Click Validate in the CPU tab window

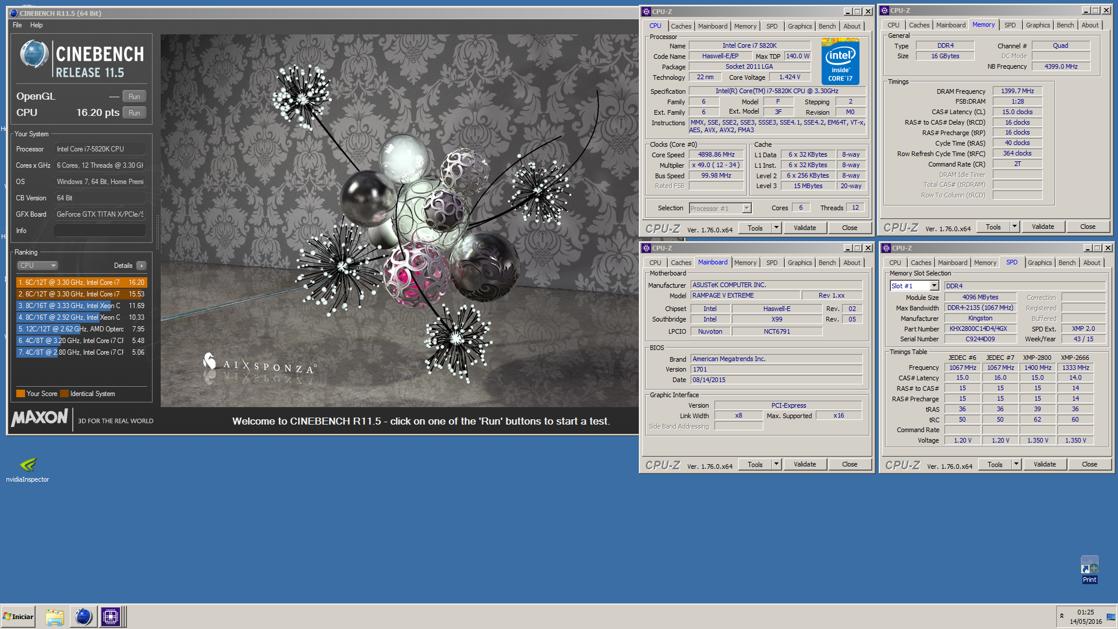(x=805, y=228)
